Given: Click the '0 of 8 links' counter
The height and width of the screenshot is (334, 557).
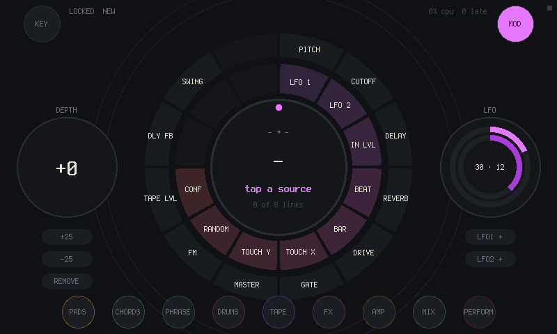Looking at the screenshot, I should [278, 205].
